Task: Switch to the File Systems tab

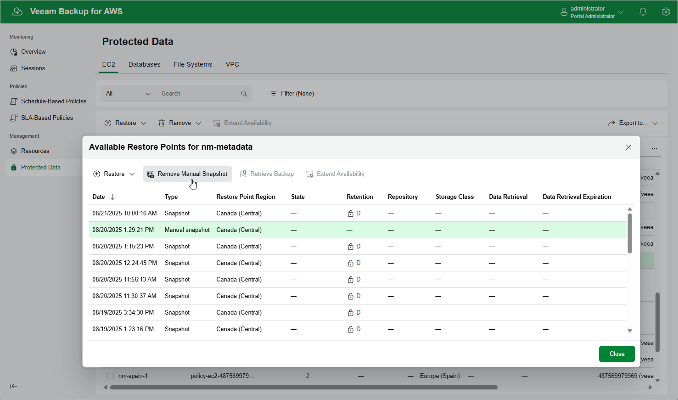Action: (193, 64)
